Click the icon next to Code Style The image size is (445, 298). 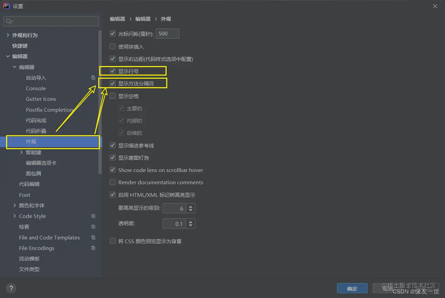pyautogui.click(x=93, y=216)
